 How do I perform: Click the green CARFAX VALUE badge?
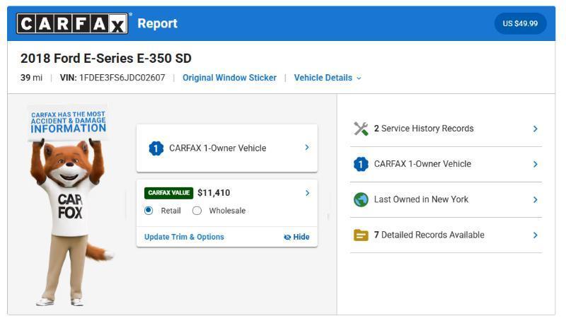(x=168, y=193)
